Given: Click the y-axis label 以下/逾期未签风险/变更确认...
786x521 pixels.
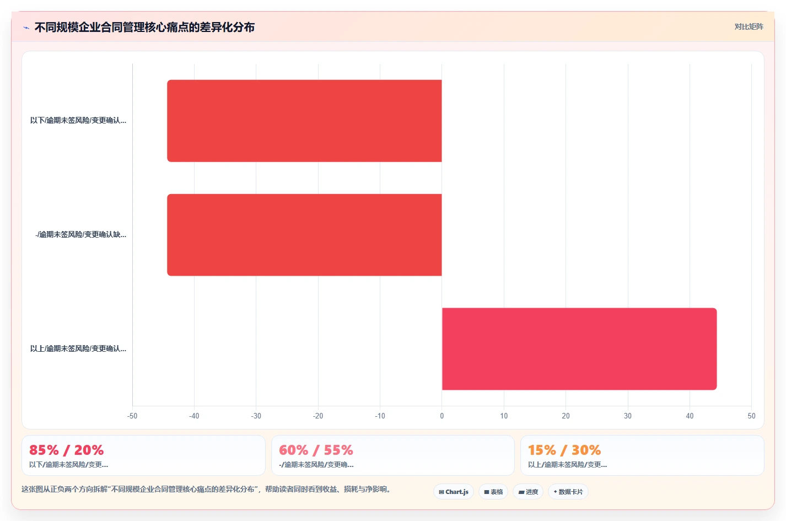Looking at the screenshot, I should click(78, 120).
